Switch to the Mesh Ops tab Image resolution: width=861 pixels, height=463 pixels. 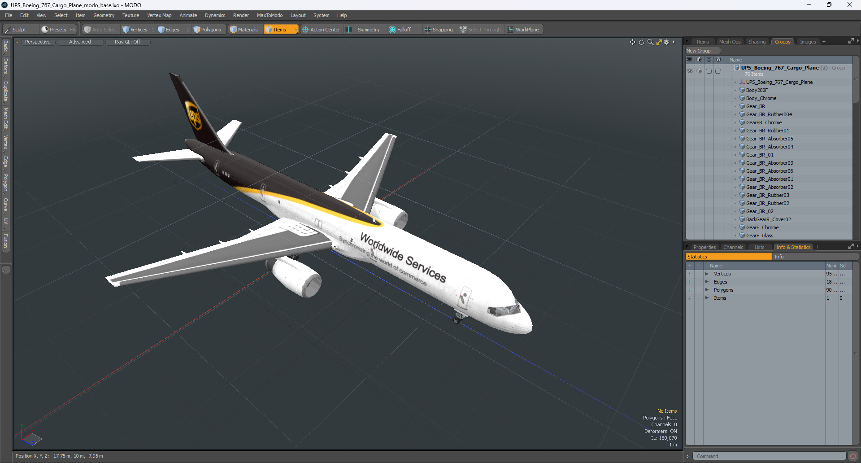click(x=730, y=42)
